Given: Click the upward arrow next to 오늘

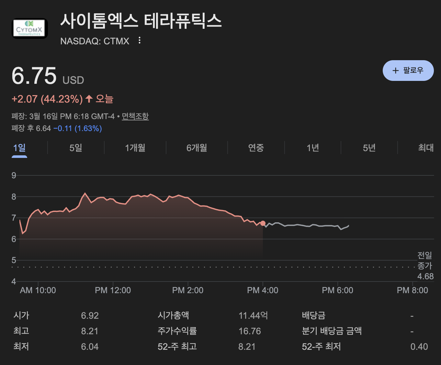Looking at the screenshot, I should coord(89,99).
